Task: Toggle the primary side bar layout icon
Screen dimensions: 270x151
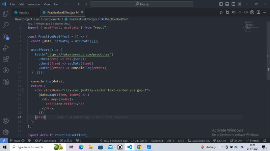Action: point(221,4)
